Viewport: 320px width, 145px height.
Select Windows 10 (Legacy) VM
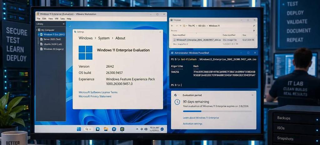(53, 49)
